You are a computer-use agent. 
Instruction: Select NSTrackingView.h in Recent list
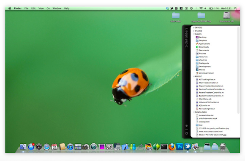(x=205, y=109)
